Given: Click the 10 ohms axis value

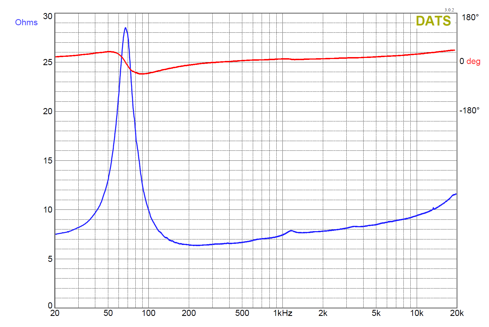Looking at the screenshot, I should (x=48, y=210).
